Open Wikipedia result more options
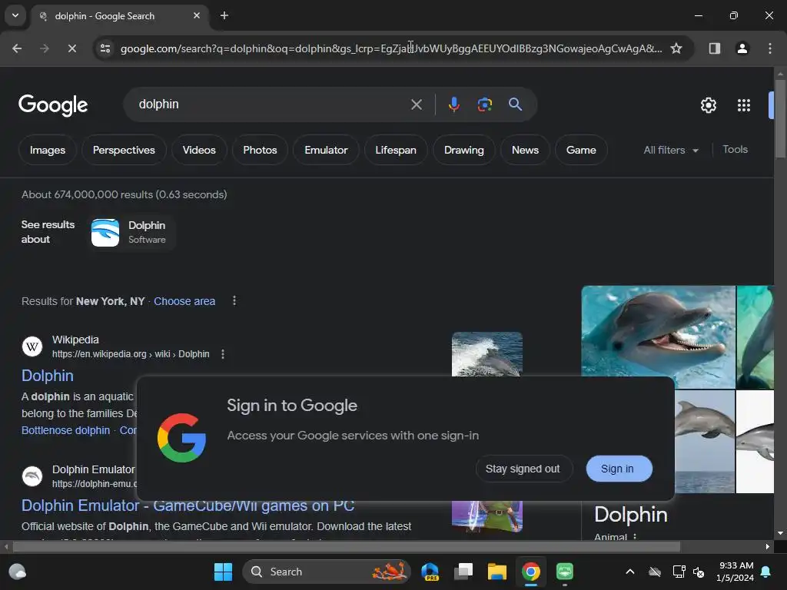The width and height of the screenshot is (787, 590). (223, 354)
